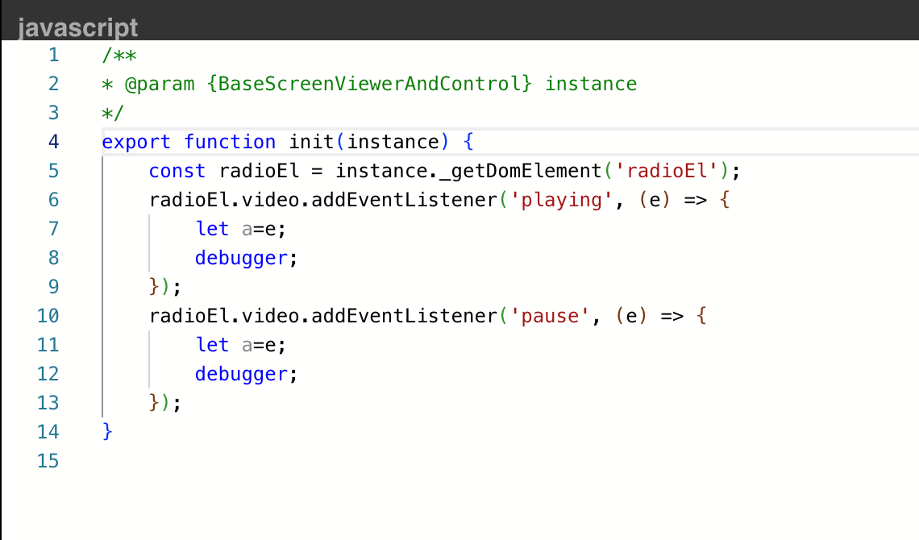This screenshot has width=919, height=540.
Task: Click line number 1 in the gutter
Action: 54,55
